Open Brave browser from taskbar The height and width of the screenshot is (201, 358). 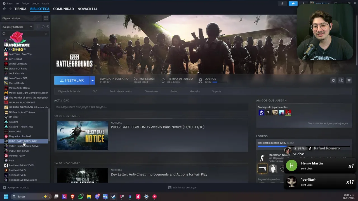(73, 197)
